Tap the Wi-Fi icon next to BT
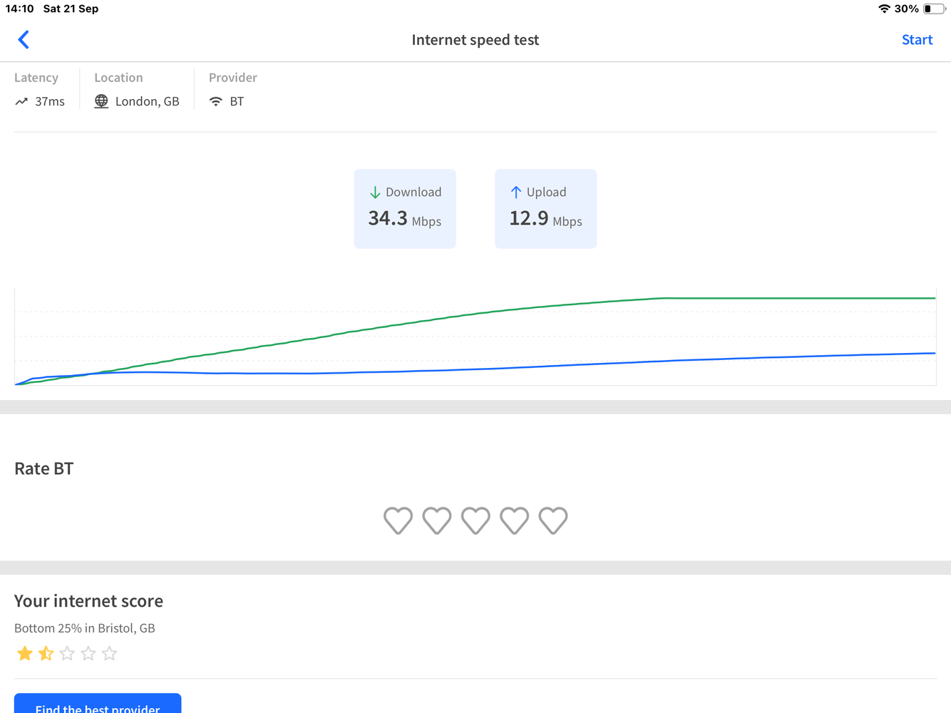 coord(216,102)
